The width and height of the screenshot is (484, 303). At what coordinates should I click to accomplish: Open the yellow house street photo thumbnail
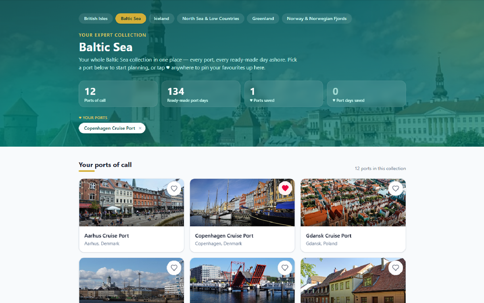[x=353, y=280]
